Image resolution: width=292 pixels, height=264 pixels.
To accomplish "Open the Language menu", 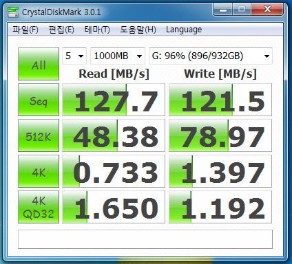I will pyautogui.click(x=184, y=30).
